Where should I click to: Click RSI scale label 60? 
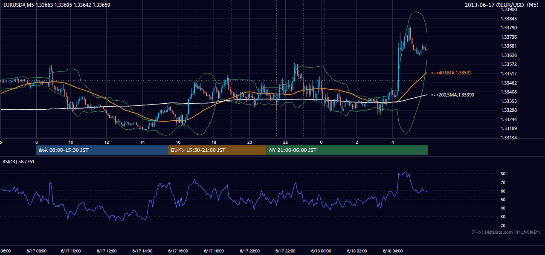503,191
